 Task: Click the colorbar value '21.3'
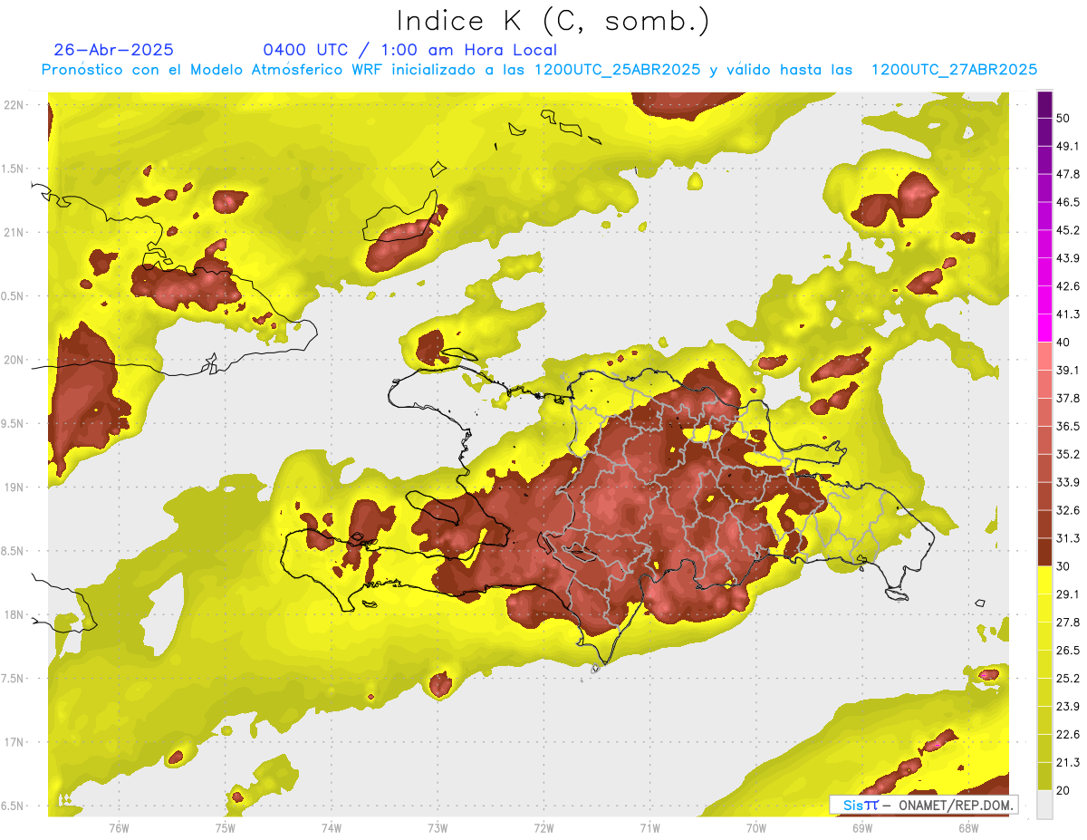click(x=1068, y=763)
